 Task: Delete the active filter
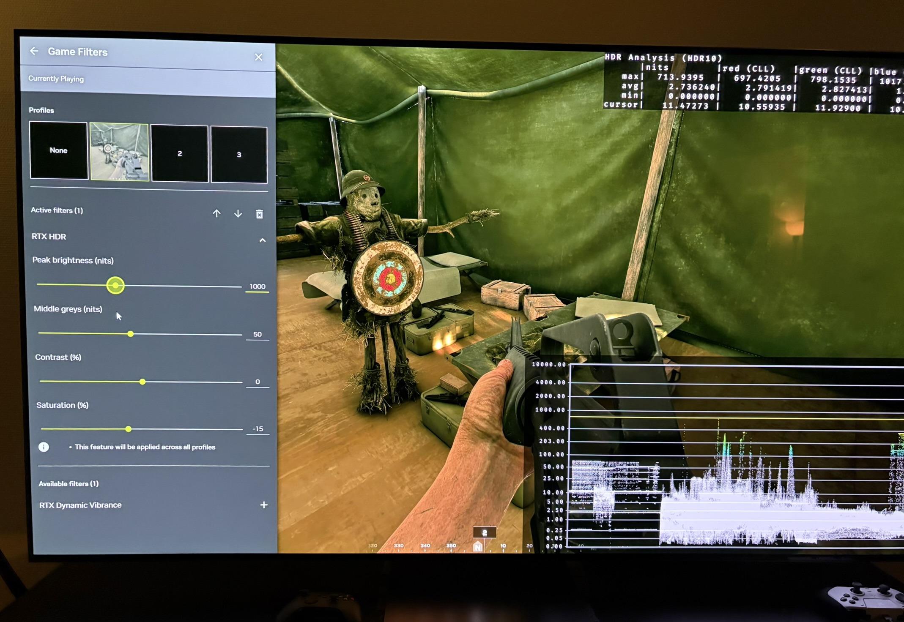pyautogui.click(x=259, y=214)
